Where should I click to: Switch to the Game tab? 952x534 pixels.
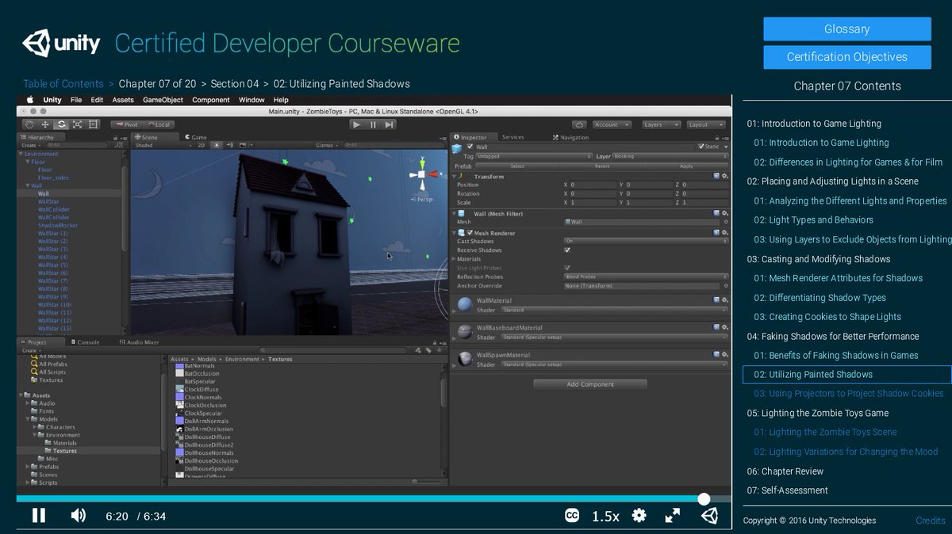tap(197, 137)
